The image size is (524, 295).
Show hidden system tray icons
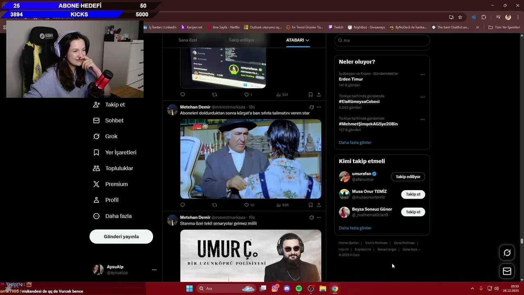tap(472, 288)
